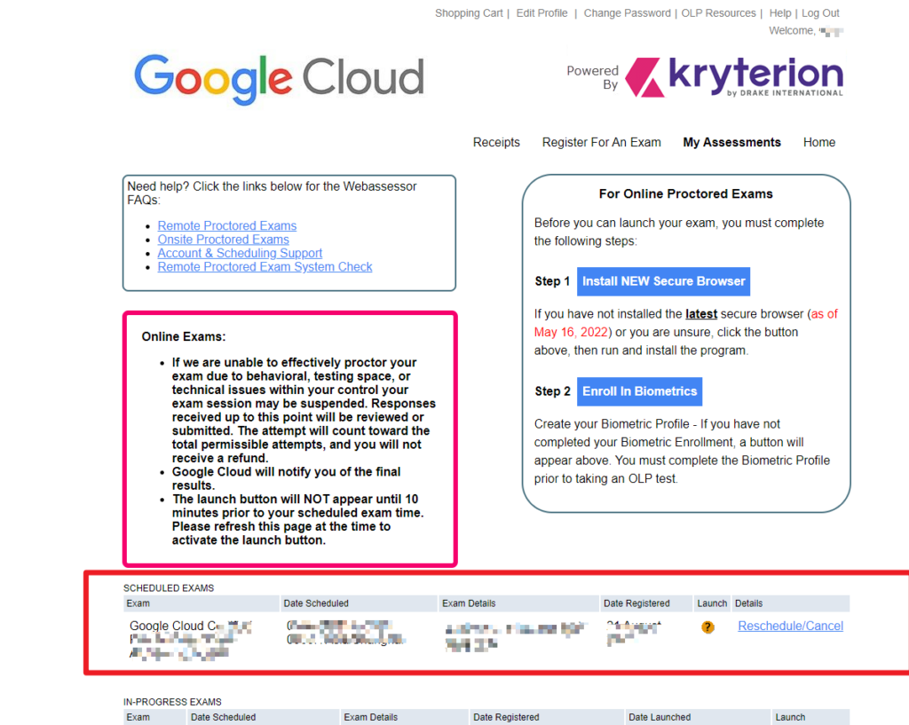Image resolution: width=909 pixels, height=725 pixels.
Task: Open Remote Proctored Exam System Check
Action: tap(265, 267)
